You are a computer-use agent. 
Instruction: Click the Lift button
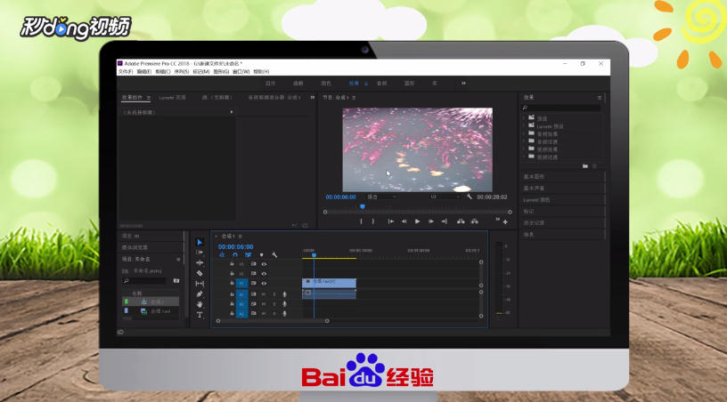click(461, 221)
